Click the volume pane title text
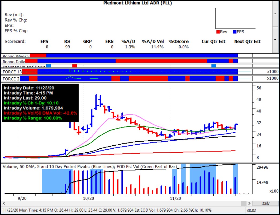 [90, 167]
